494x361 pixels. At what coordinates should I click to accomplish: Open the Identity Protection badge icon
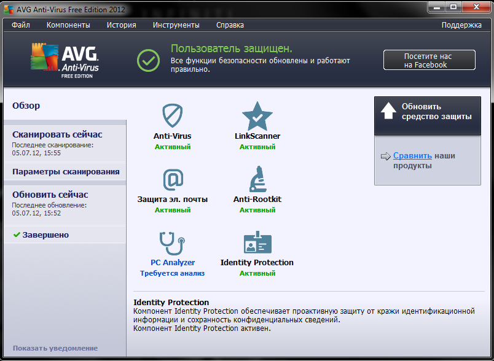257,242
